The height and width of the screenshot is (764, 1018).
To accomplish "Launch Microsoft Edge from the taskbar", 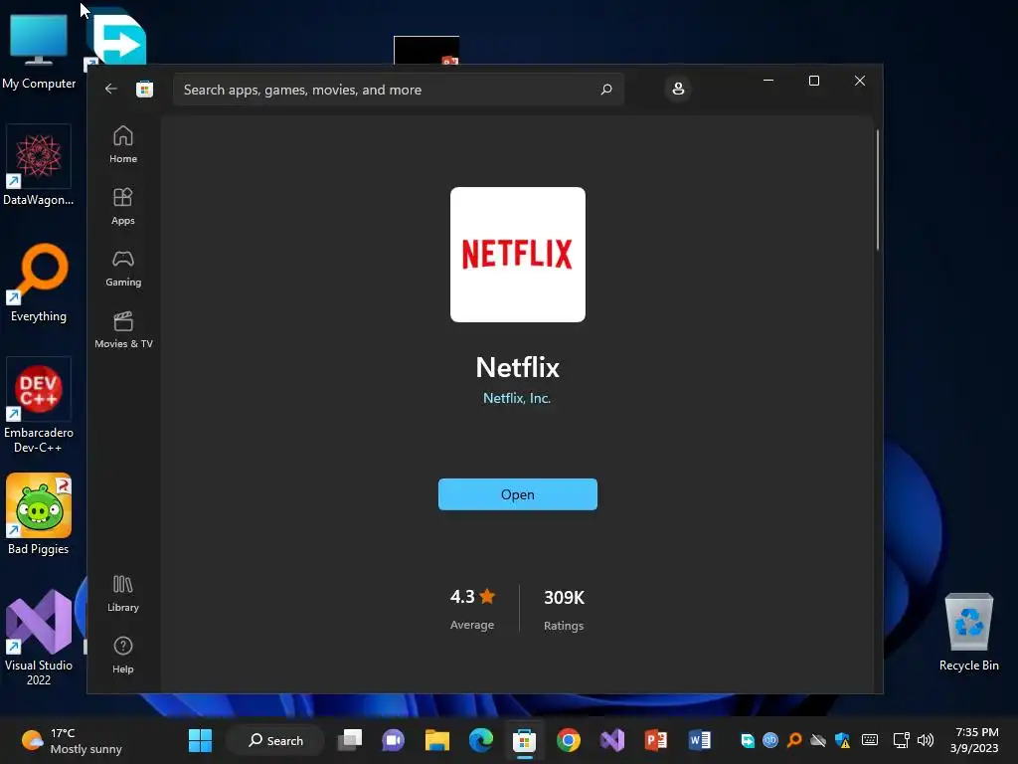I will point(480,740).
